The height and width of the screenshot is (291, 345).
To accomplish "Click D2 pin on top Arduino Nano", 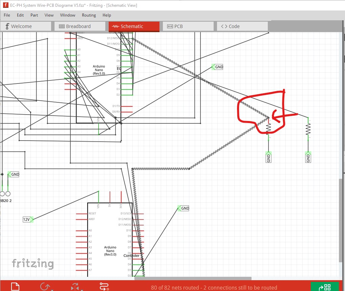I will [127, 95].
